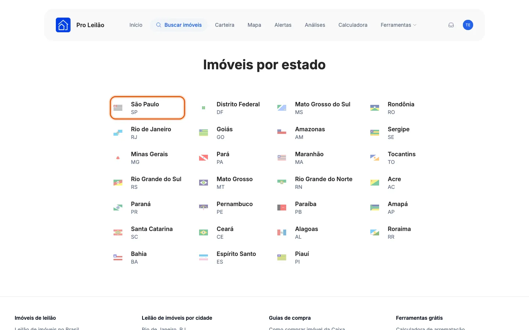The width and height of the screenshot is (529, 330).
Task: Click the 'MS' state abbreviation text
Action: [x=299, y=112]
